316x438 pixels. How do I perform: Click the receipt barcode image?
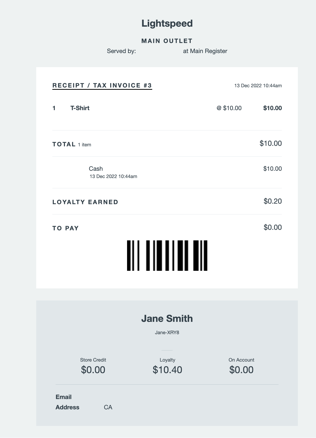[x=167, y=255]
